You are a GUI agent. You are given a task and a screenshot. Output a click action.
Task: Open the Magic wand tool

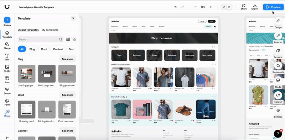tap(7, 113)
